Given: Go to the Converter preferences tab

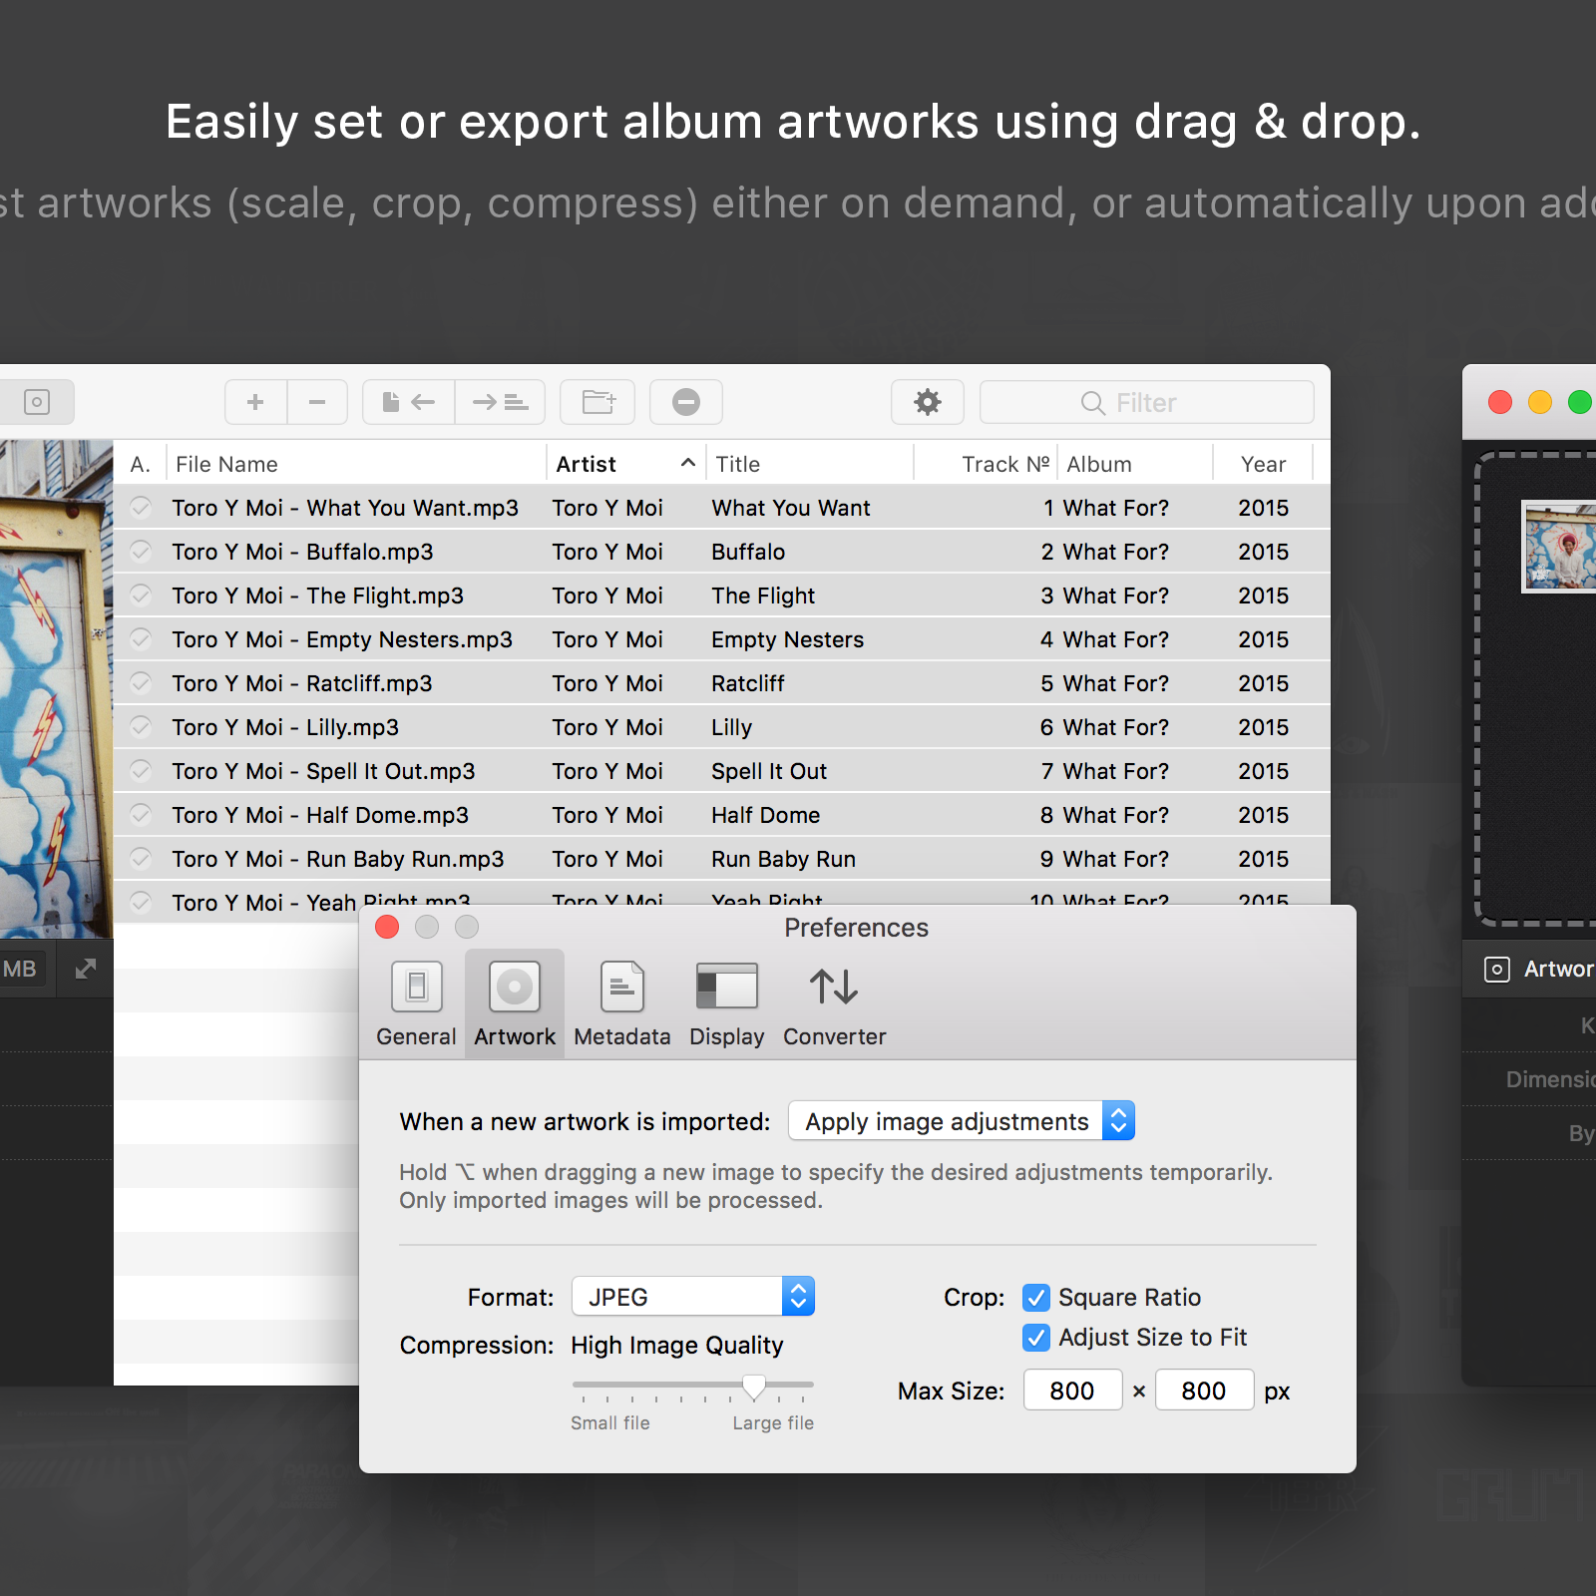Looking at the screenshot, I should [x=835, y=1003].
